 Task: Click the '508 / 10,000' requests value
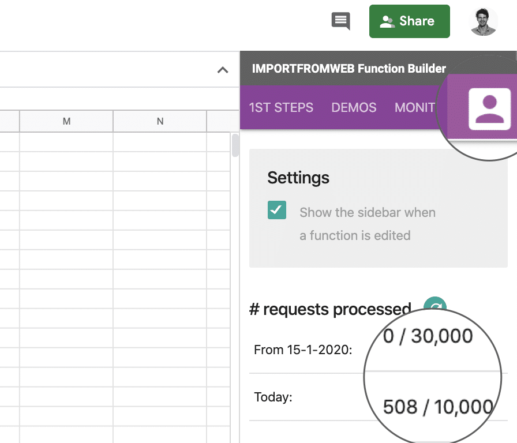click(x=438, y=407)
